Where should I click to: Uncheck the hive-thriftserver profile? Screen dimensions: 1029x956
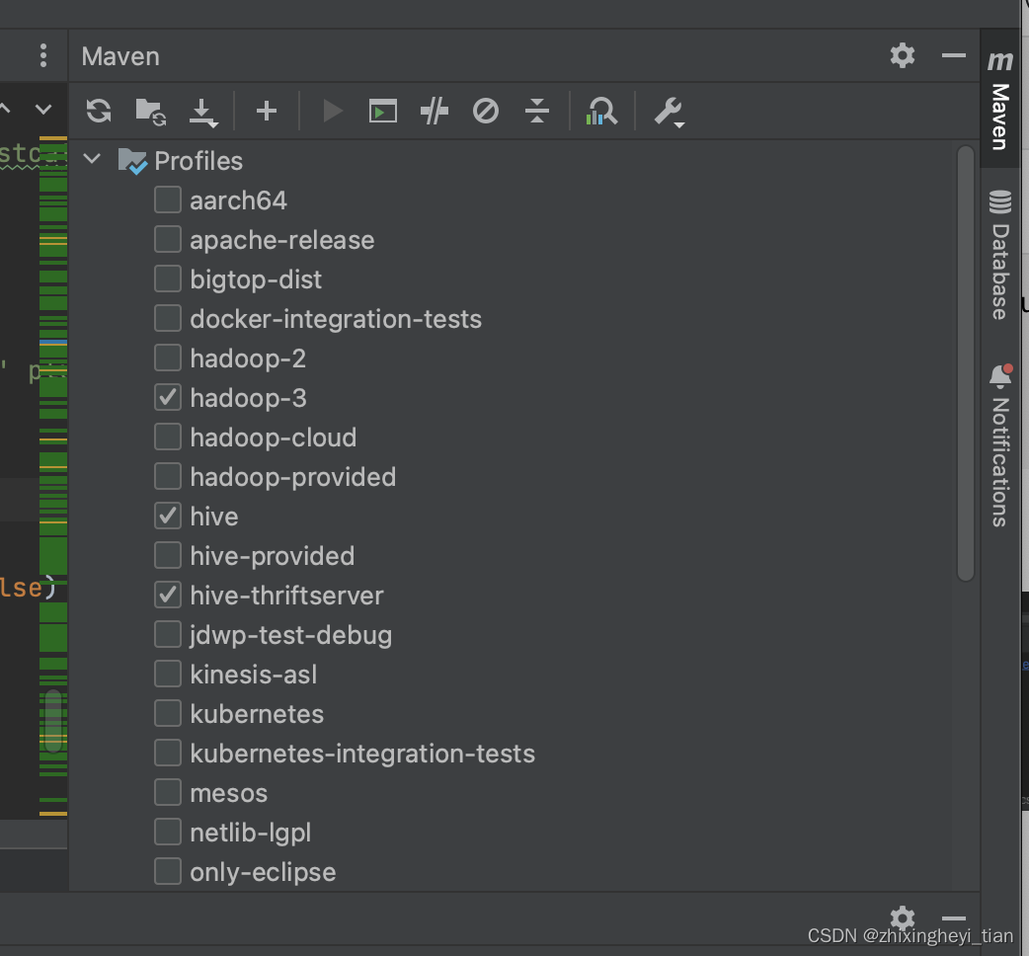tap(168, 596)
